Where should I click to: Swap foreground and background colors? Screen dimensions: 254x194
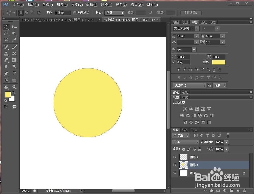(x=14, y=92)
